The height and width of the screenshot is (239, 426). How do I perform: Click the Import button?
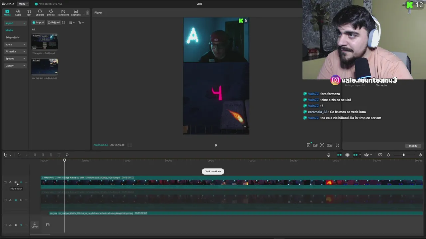tap(38, 23)
